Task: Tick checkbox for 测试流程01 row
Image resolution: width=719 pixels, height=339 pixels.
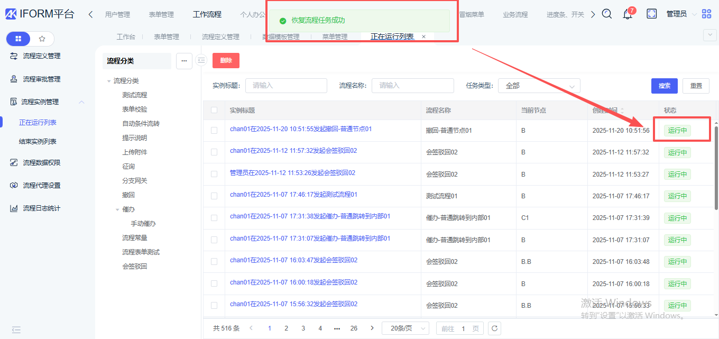Action: click(214, 196)
